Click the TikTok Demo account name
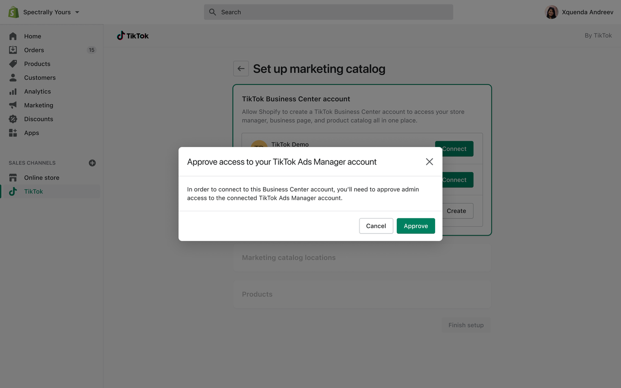 [290, 144]
